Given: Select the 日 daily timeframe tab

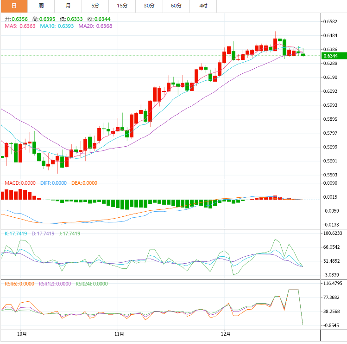Looking at the screenshot, I should [14, 6].
